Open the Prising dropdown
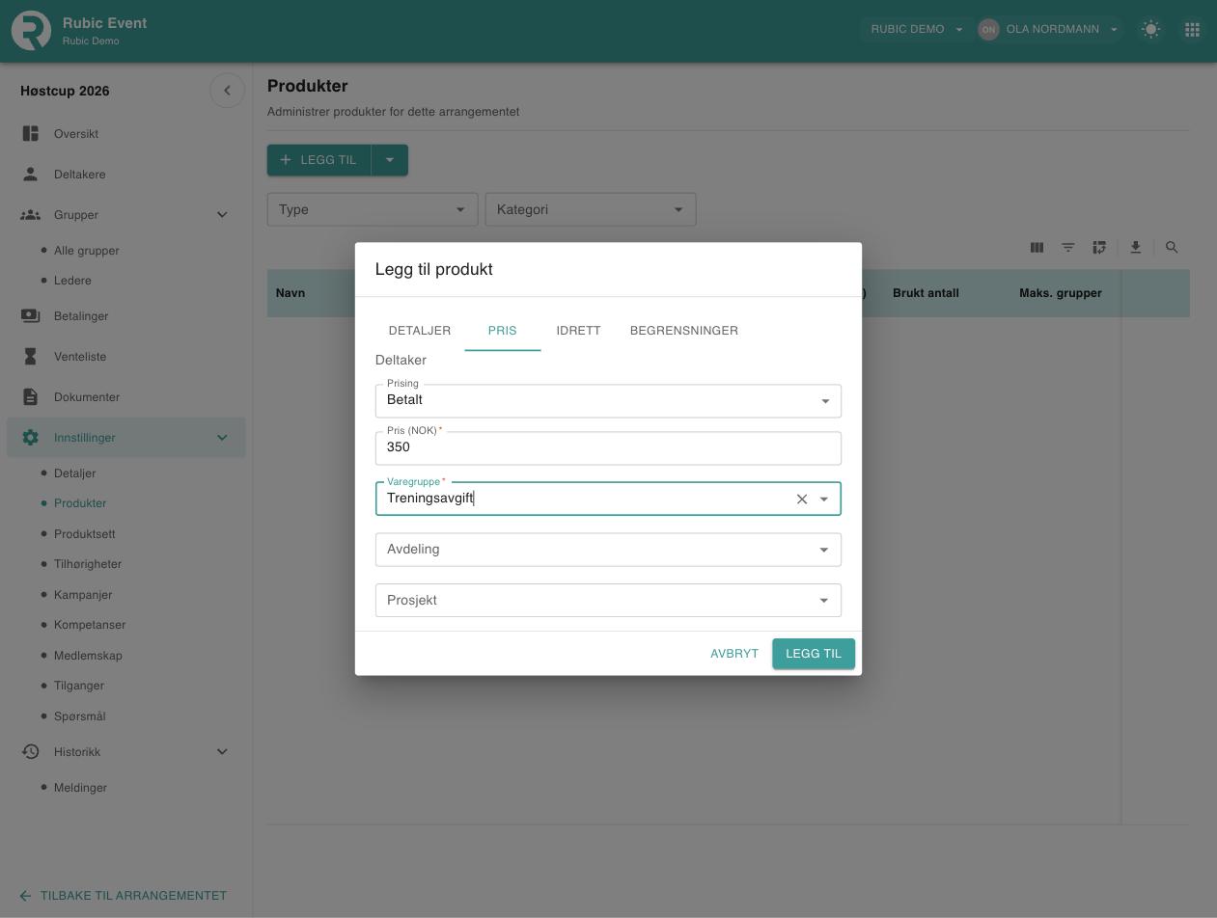Screen dimensions: 1217x918 [x=608, y=401]
